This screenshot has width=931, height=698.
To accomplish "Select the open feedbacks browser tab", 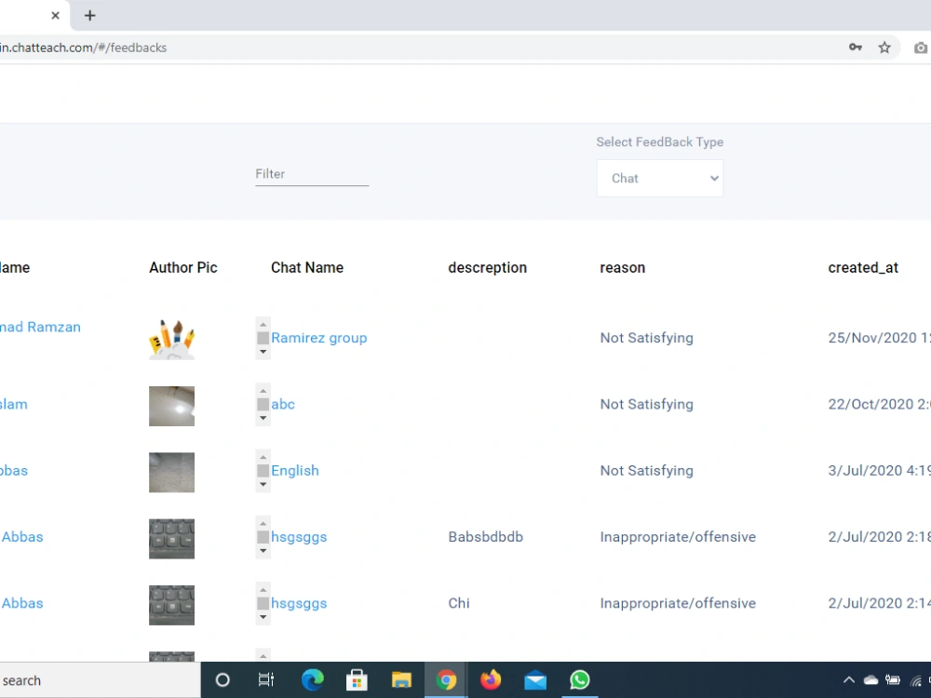I will click(28, 15).
